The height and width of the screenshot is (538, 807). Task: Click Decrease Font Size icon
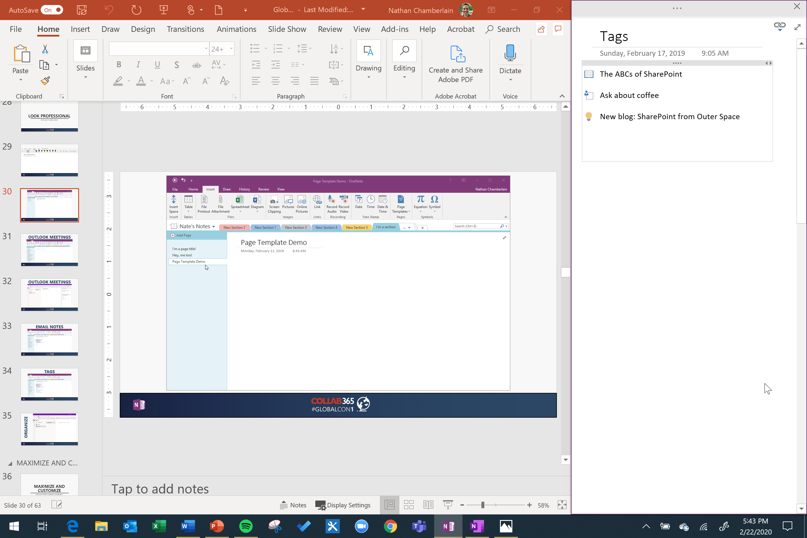[206, 81]
